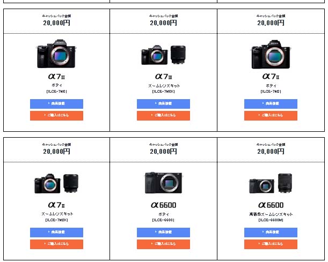Click the α6600 high-power zoom kit image
This screenshot has height=262, width=328.
click(271, 184)
